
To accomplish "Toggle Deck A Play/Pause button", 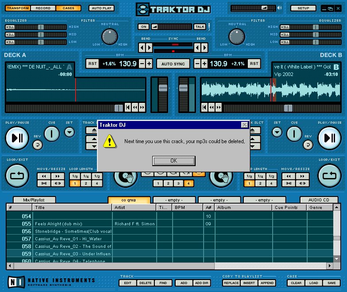I will tap(17, 138).
